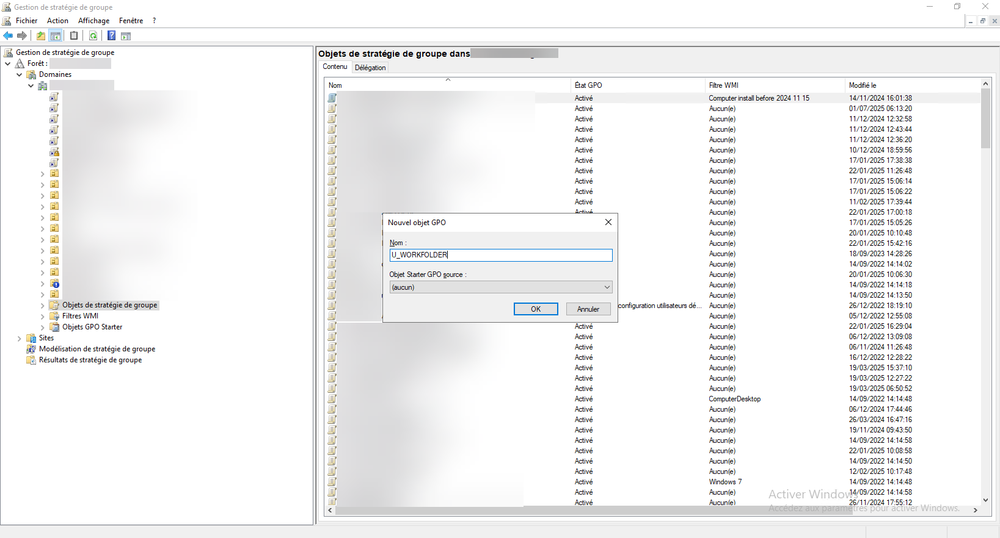
Task: Click the Show/Hide action pane icon
Action: point(126,36)
